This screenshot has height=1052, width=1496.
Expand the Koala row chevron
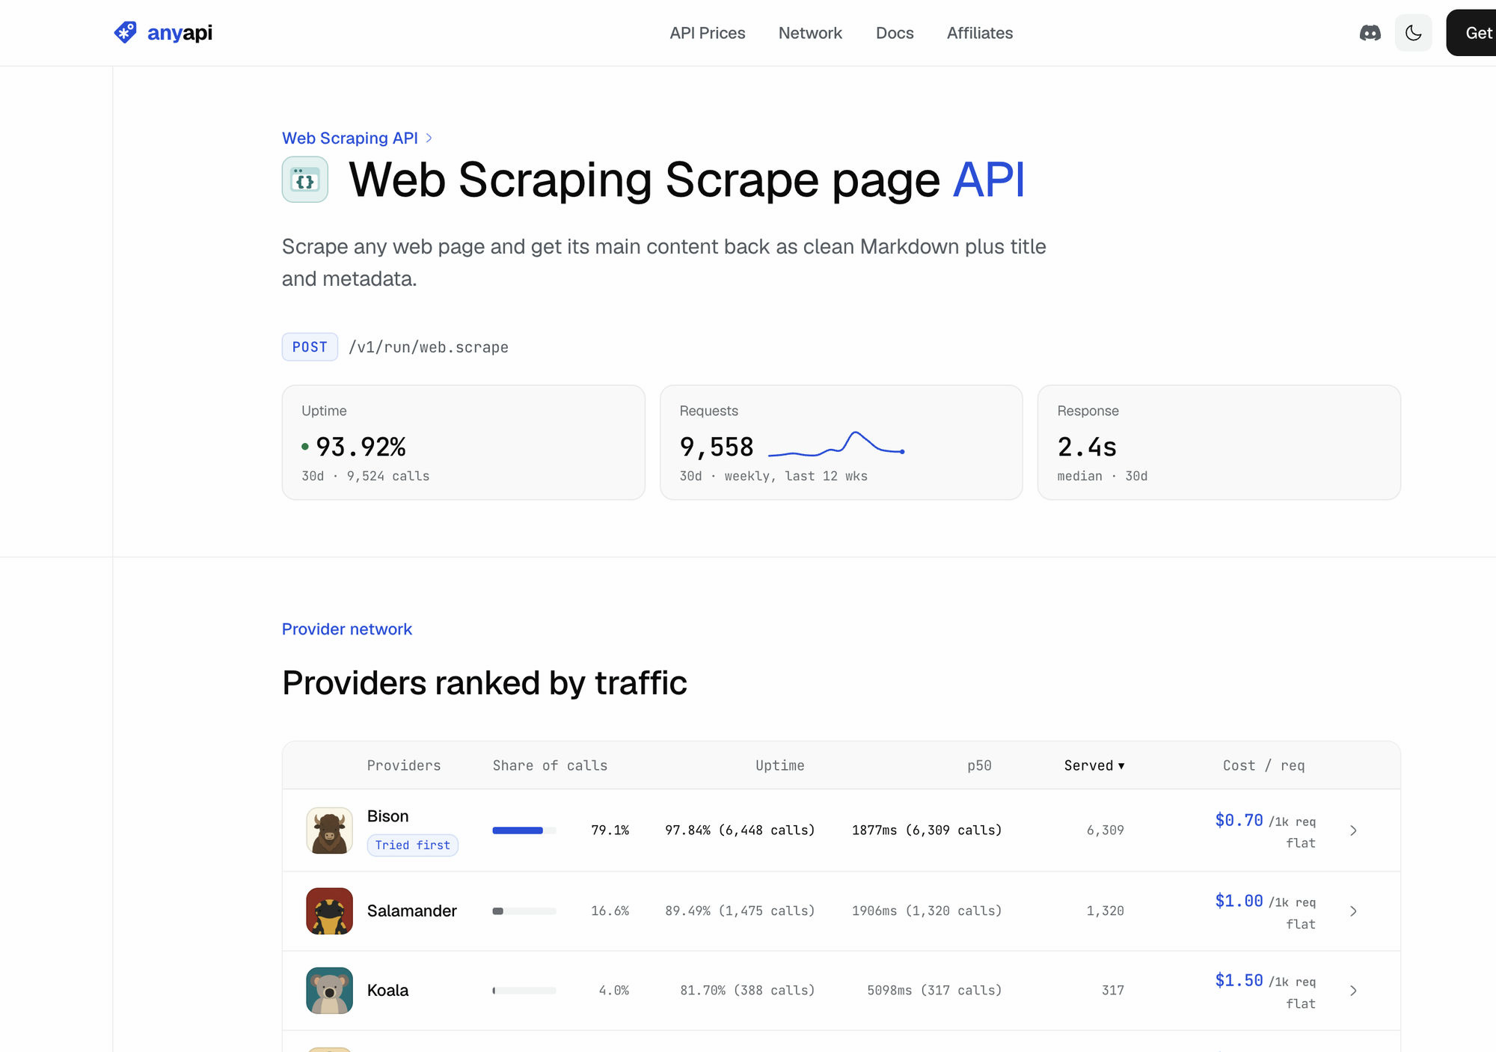tap(1353, 991)
